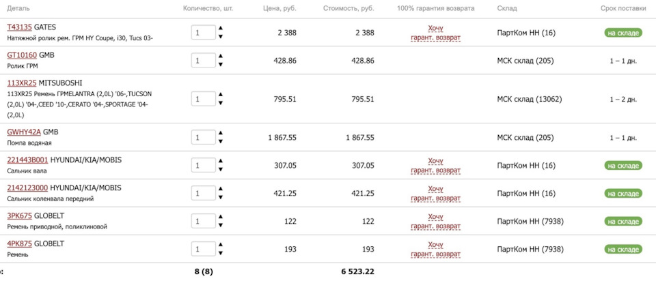
Task: Click 'Срок поставки' column header
Action: click(623, 9)
